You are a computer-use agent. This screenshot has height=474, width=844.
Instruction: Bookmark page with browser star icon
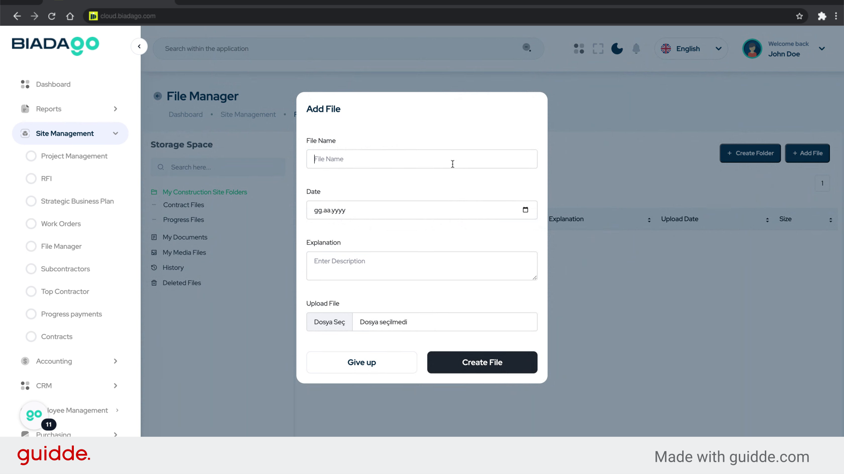coord(799,16)
